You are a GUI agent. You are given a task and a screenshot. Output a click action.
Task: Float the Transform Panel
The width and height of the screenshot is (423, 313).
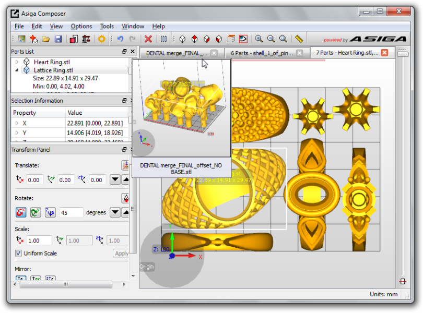(x=124, y=149)
